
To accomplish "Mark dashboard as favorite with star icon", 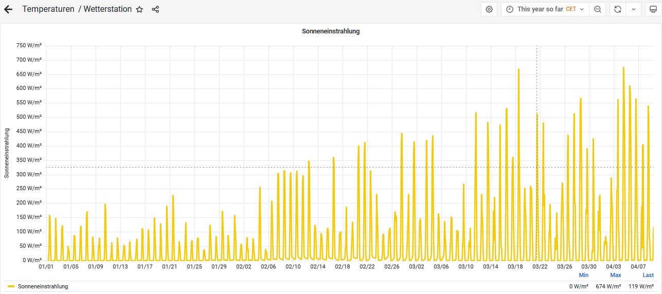I will tap(139, 9).
